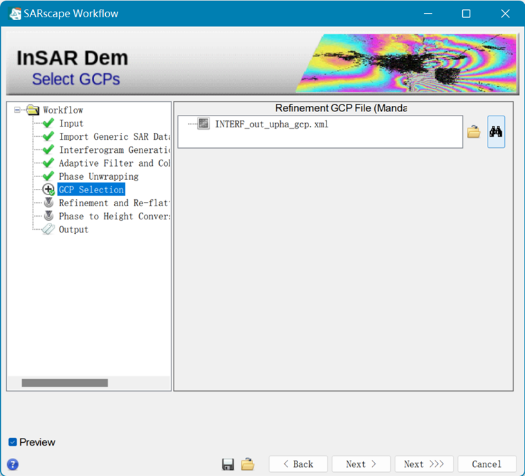Click the Workflow folder icon
The height and width of the screenshot is (476, 525).
(x=33, y=110)
